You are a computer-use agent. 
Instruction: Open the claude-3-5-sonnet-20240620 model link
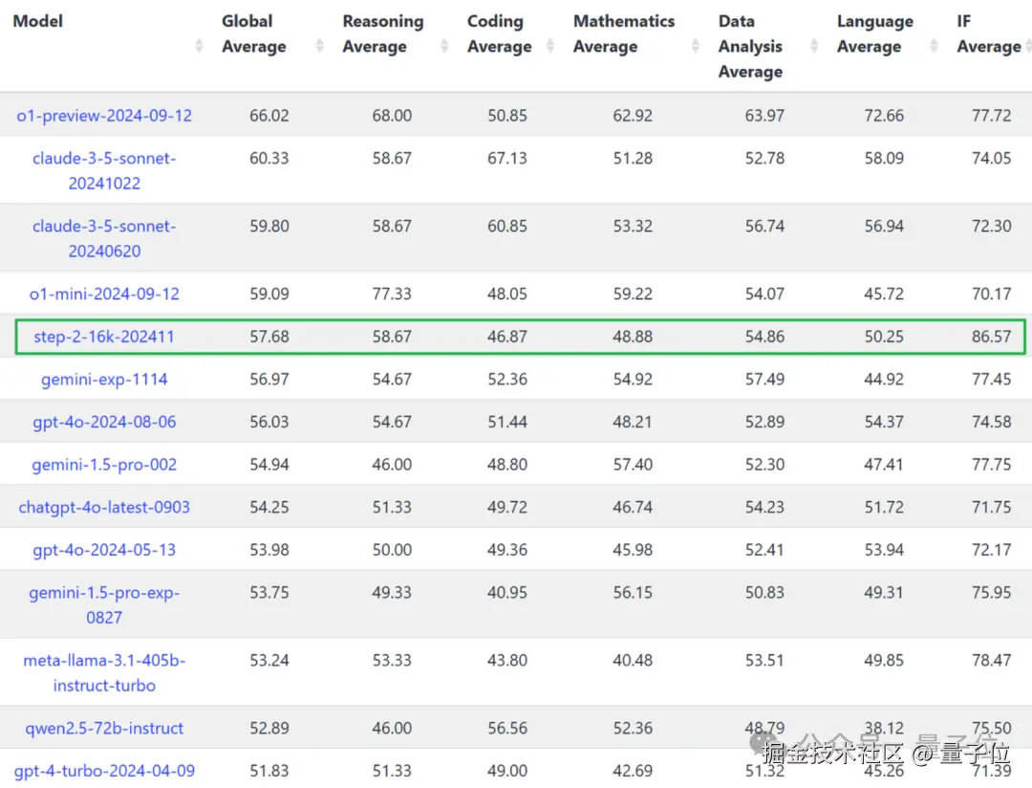pyautogui.click(x=104, y=238)
